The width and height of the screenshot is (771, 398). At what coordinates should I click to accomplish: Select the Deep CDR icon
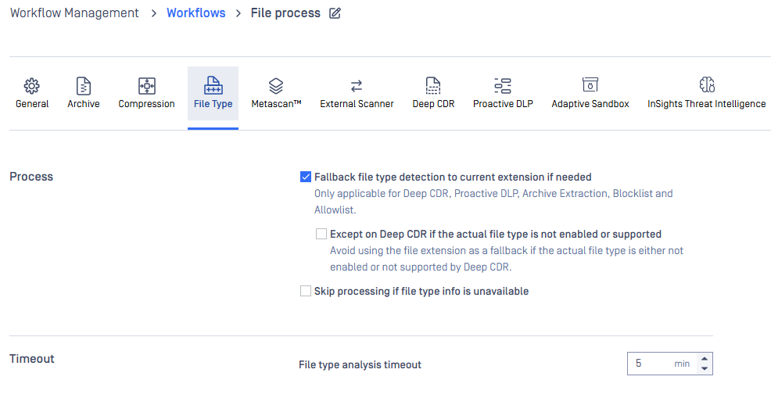[x=433, y=85]
